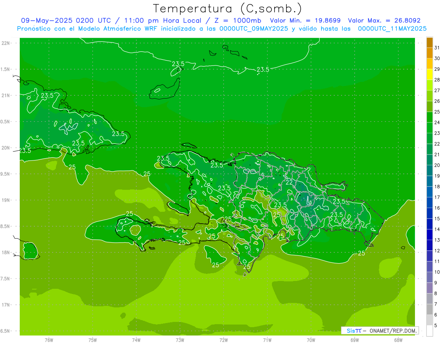447x345 pixels.
Task: Click the "0000UTC_11MAY2025" valid-until time
Action: click(x=392, y=28)
